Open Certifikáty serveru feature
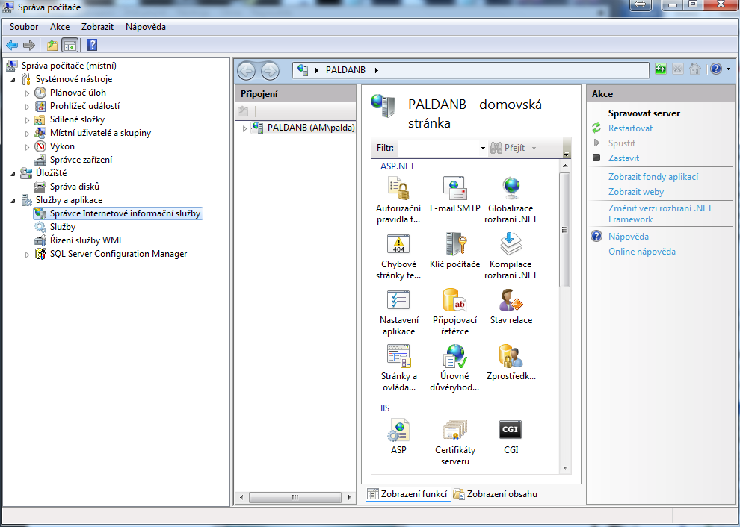 (x=455, y=442)
